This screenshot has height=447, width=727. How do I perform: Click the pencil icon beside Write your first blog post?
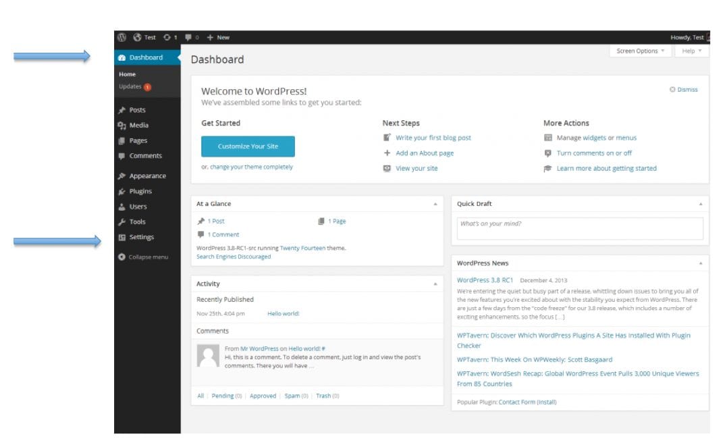[387, 137]
